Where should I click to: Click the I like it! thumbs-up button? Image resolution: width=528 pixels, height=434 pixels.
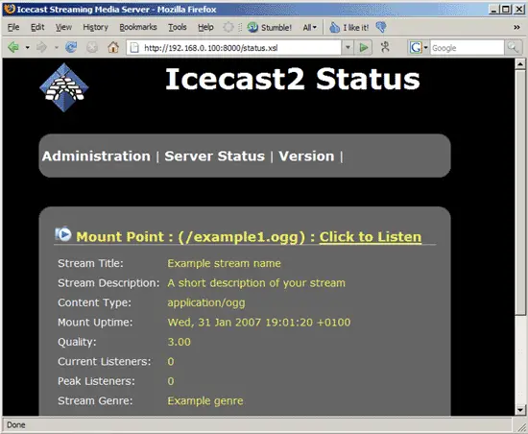coord(348,27)
